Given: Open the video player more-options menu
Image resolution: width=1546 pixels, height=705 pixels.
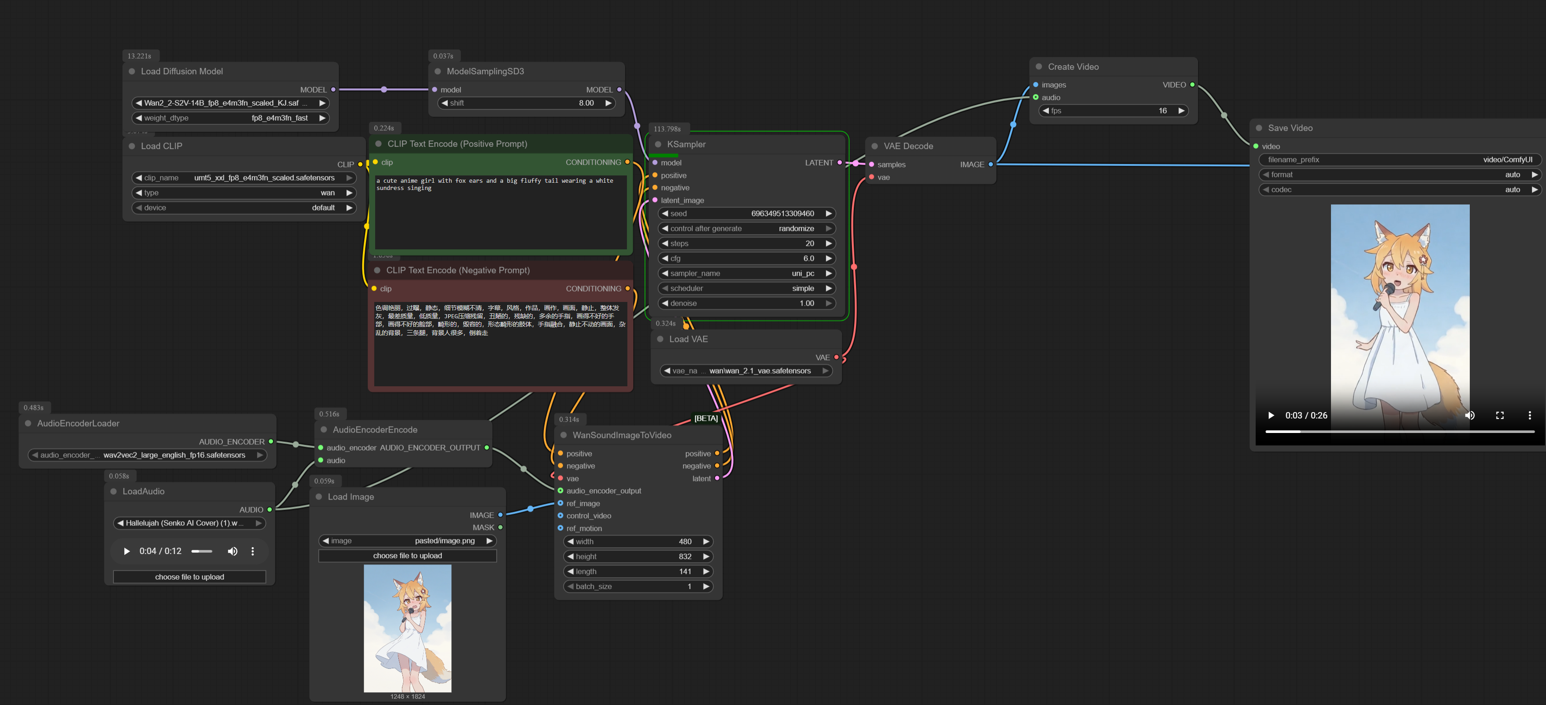Looking at the screenshot, I should [x=1530, y=415].
